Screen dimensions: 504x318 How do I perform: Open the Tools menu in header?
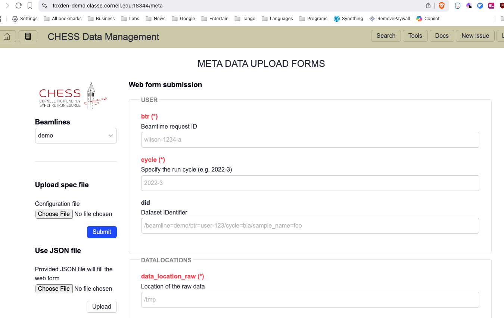coord(415,36)
